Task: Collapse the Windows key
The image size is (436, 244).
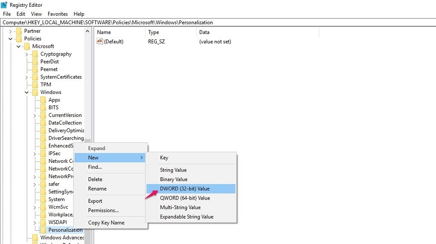Action: pos(27,93)
